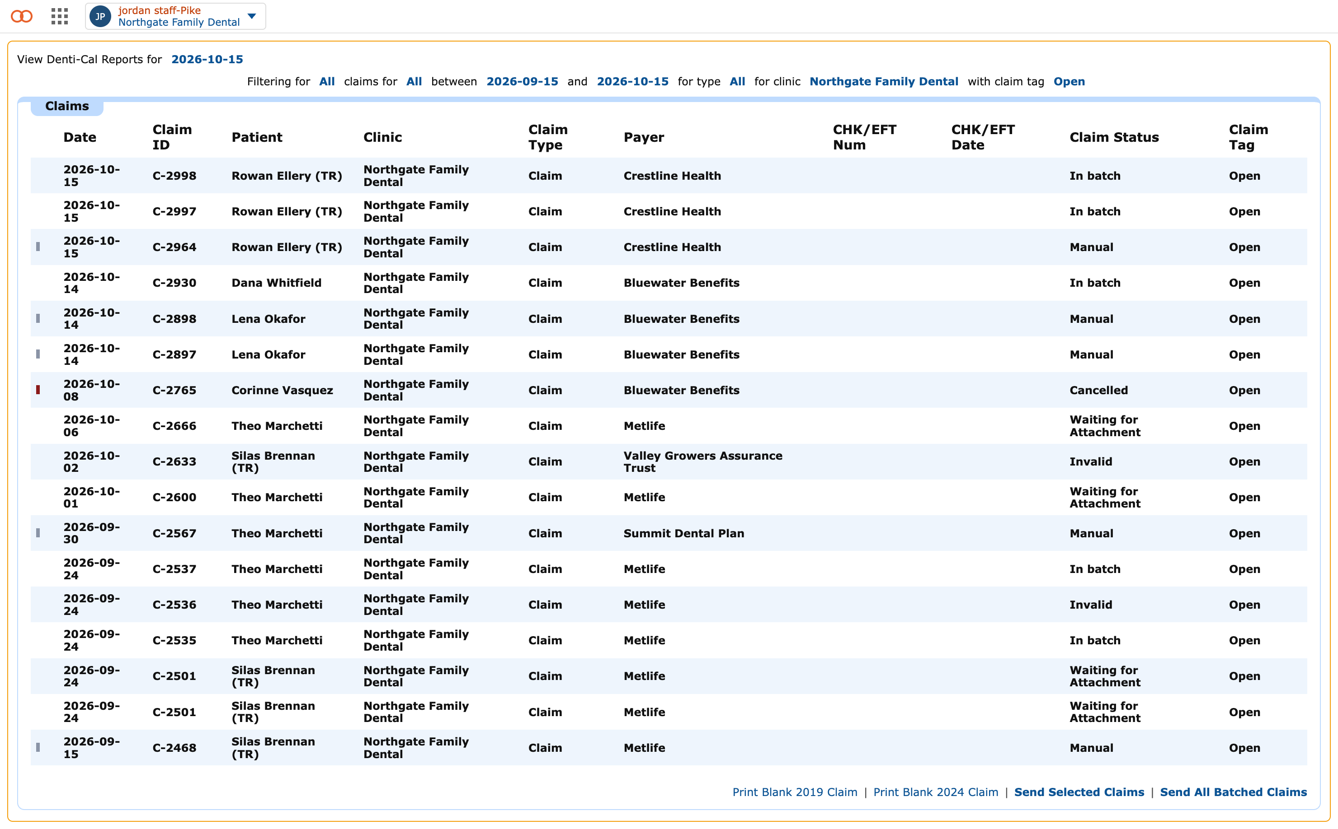Click Print Blank 2024 Claim link

(x=935, y=792)
